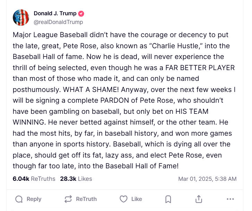The image size is (252, 211).
Task: Click the ReTruth arrows icon
Action: (68, 199)
